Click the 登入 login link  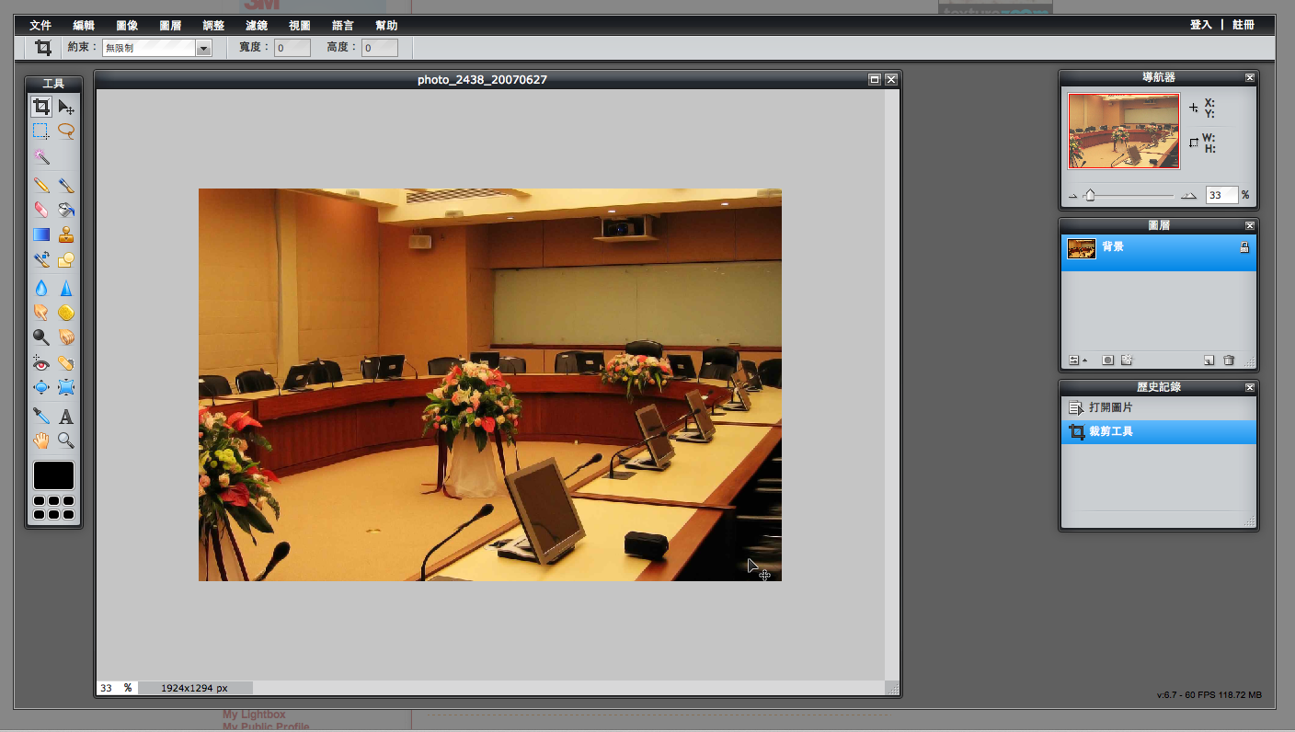[x=1200, y=25]
